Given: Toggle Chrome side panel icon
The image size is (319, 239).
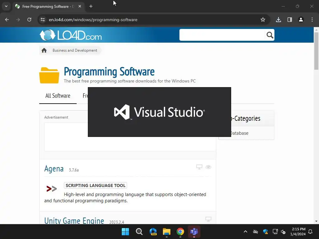Looking at the screenshot, I should (x=290, y=20).
